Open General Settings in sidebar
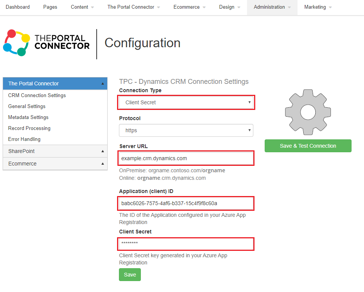The width and height of the screenshot is (364, 292). click(27, 106)
